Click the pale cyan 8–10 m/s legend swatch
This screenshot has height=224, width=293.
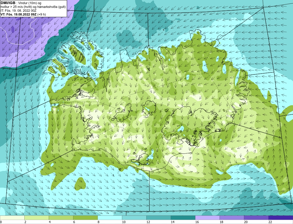pos(110,218)
